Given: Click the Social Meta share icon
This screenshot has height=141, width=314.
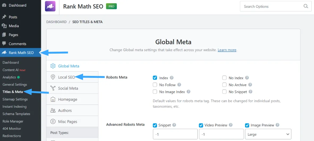Looking at the screenshot, I should [53, 88].
